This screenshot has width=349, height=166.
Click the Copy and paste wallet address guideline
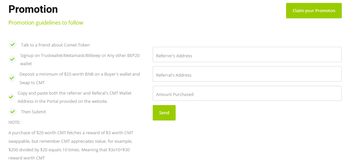75,97
